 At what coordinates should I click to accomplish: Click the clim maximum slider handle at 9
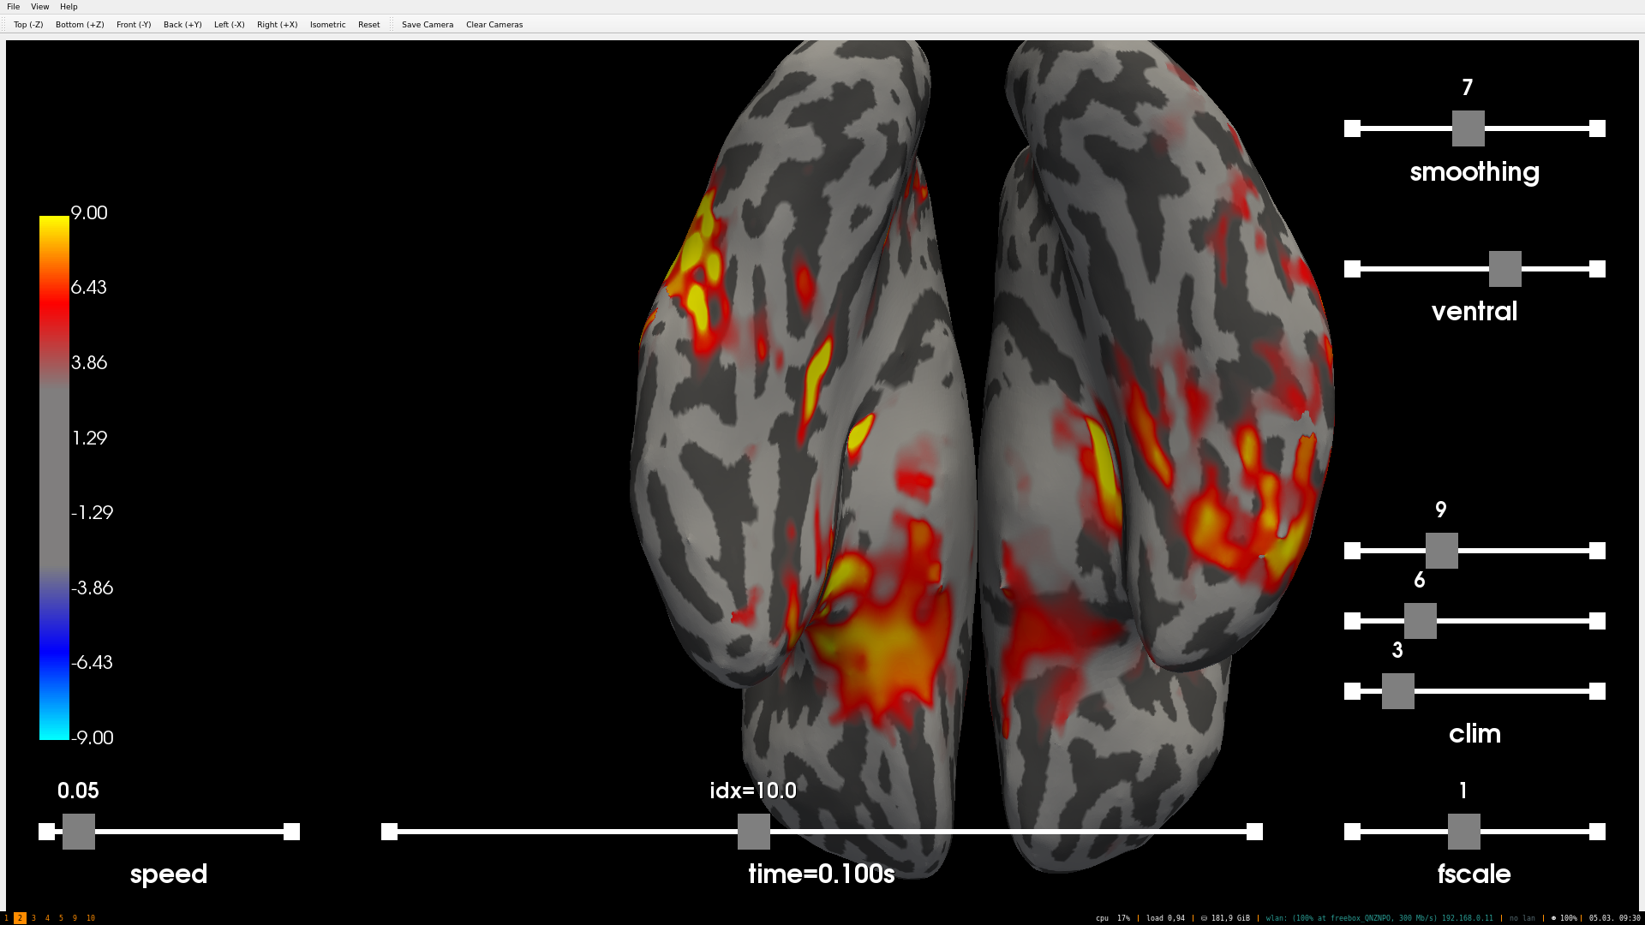coord(1441,551)
